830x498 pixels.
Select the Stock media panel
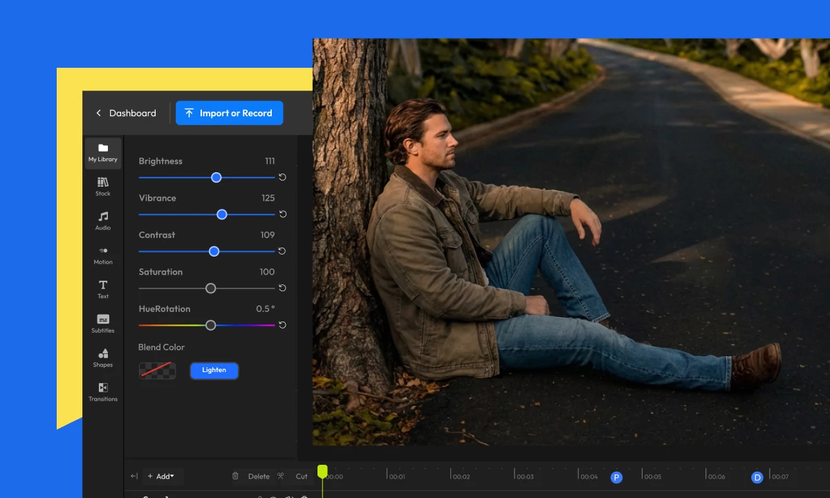tap(102, 186)
